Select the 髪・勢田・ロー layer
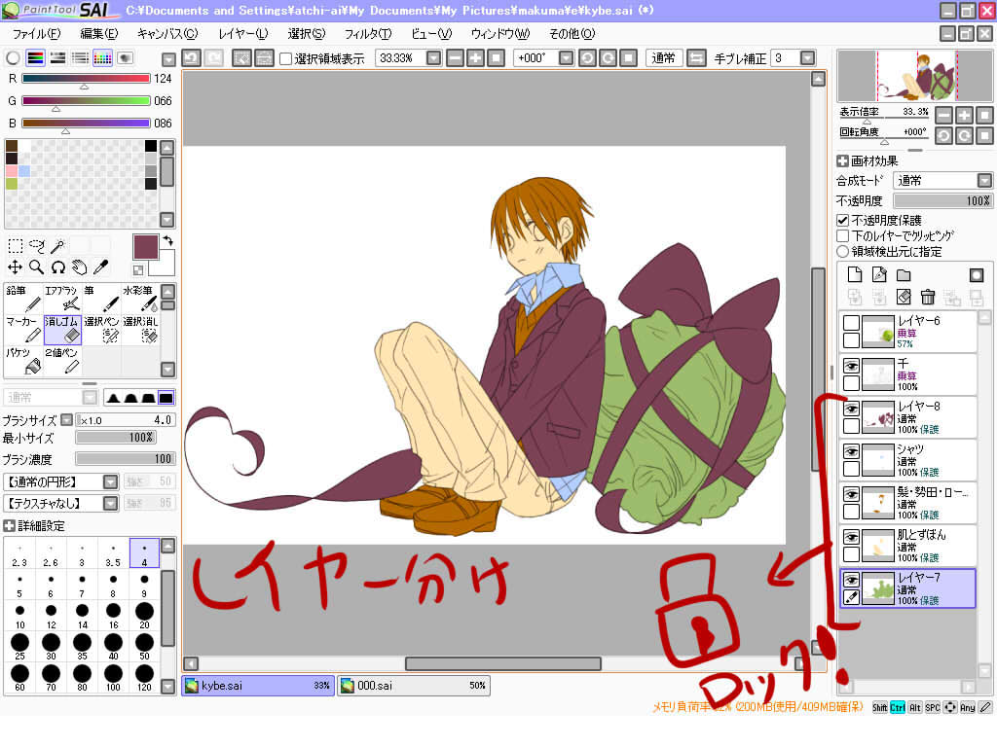 [908, 503]
